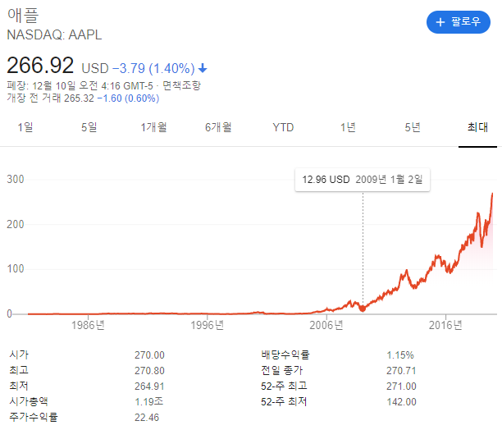Click the 주가수익률 label

pos(34,417)
